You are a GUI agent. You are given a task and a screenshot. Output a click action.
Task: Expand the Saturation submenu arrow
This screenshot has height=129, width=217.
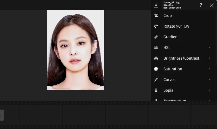pos(210,69)
